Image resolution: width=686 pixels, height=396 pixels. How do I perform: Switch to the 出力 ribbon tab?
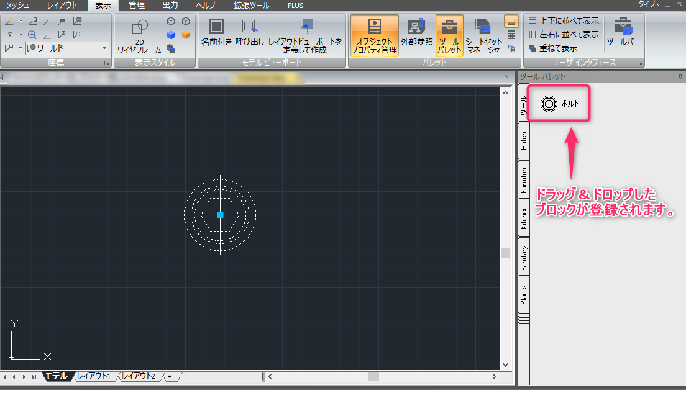pyautogui.click(x=170, y=6)
